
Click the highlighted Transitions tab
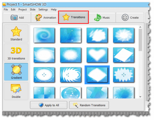(x=73, y=17)
